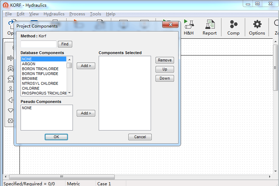Select the crossed box exchanger icon

coord(10,121)
